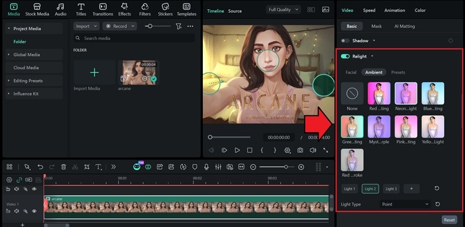Open the Titles panel
This screenshot has height=227, width=465.
[81, 10]
